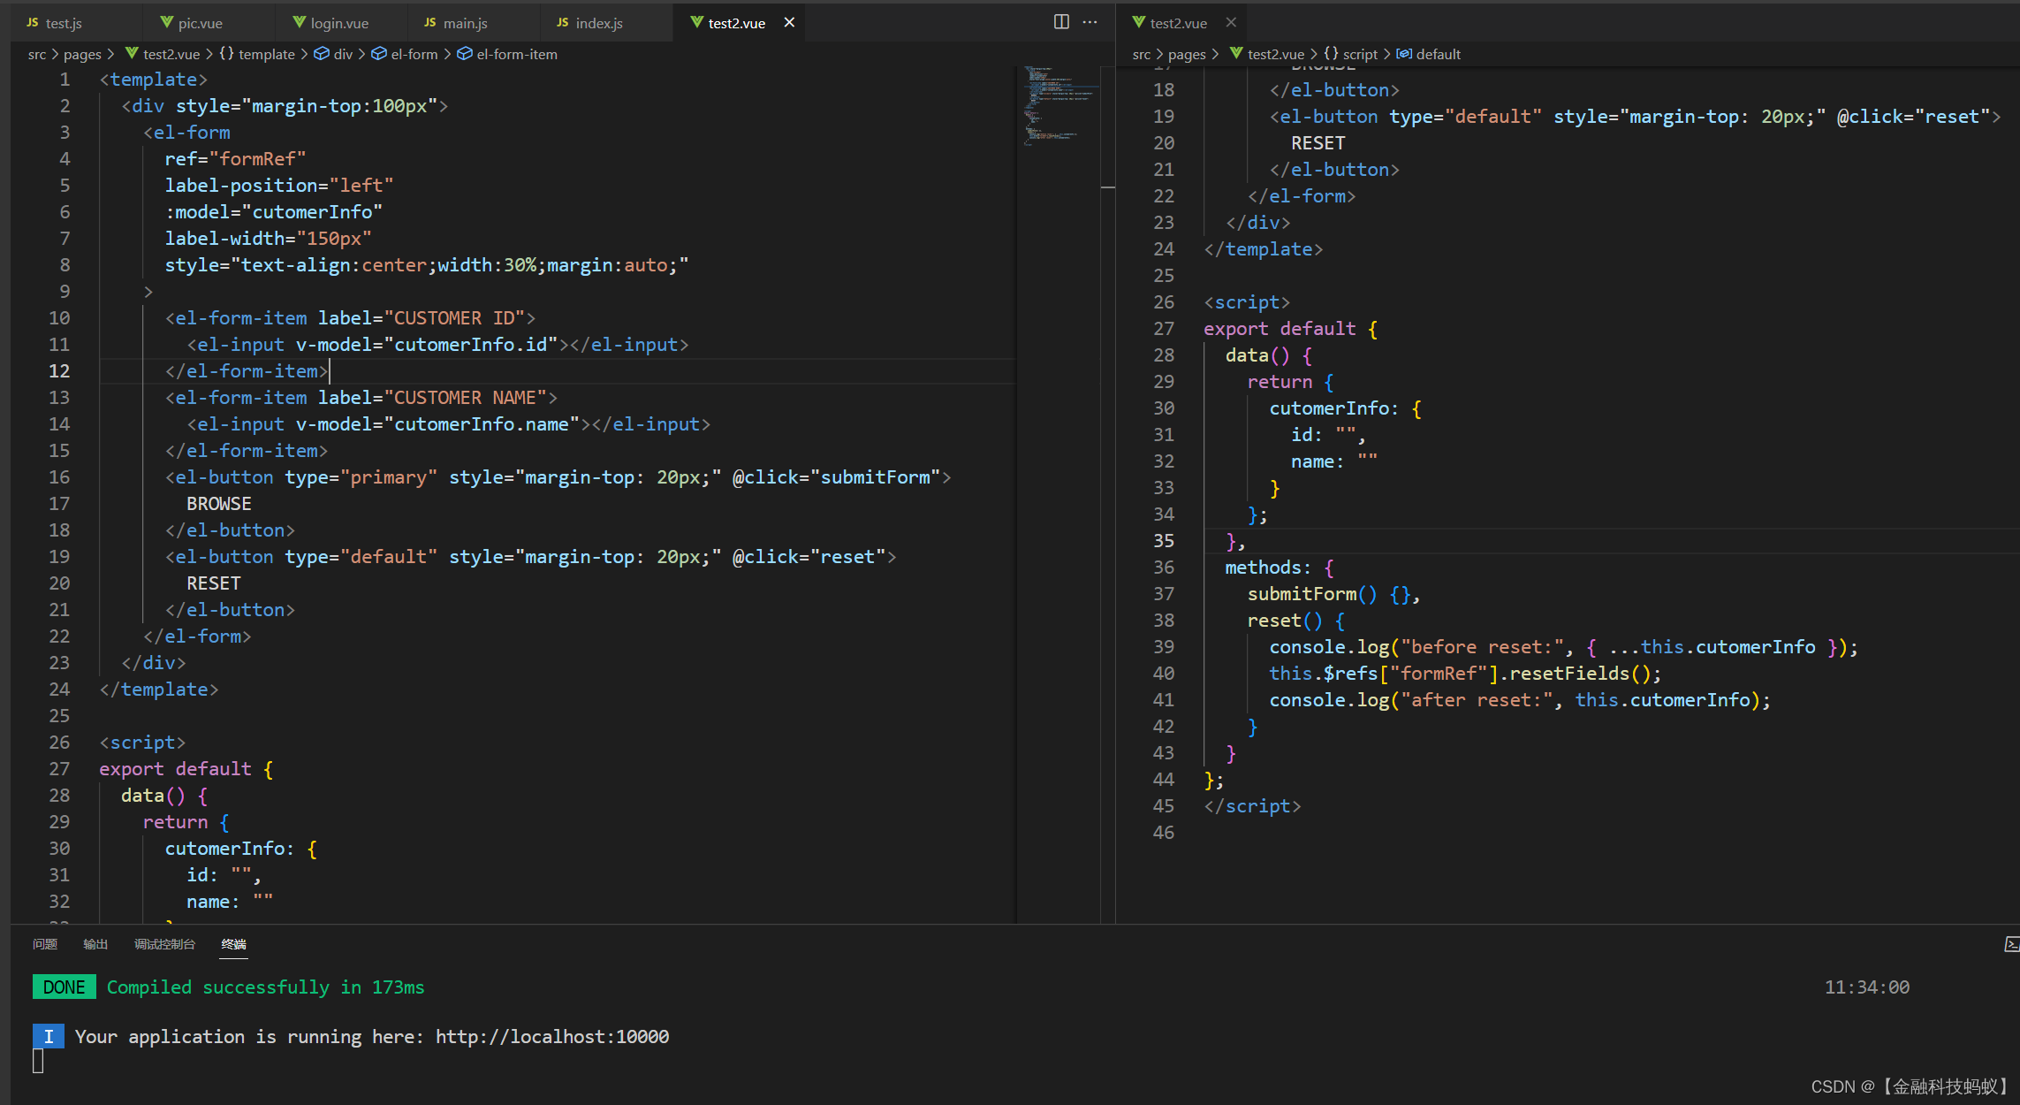The width and height of the screenshot is (2020, 1105).
Task: Click the minimap code overview
Action: point(1057,106)
